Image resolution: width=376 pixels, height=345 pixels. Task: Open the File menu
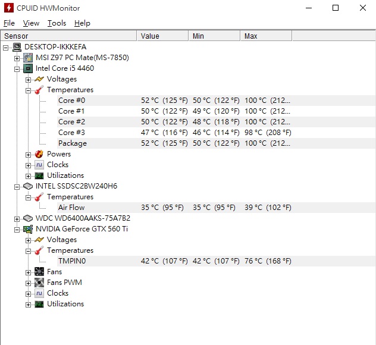[9, 23]
